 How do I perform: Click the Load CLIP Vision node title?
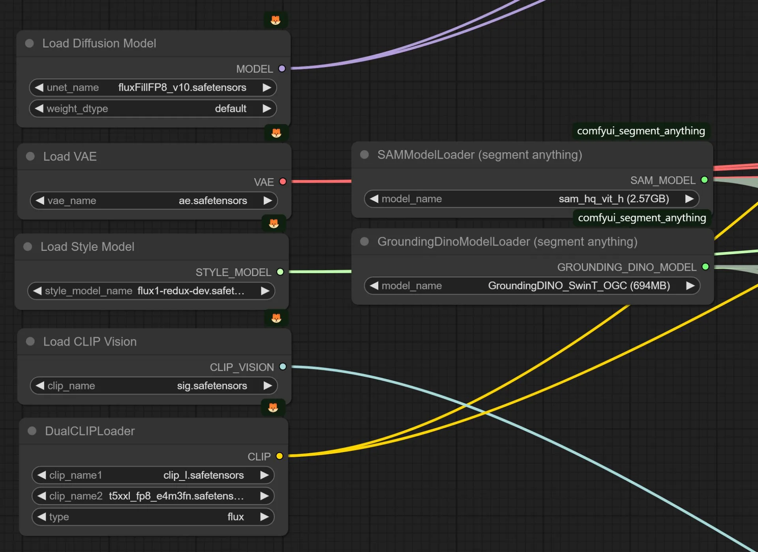click(90, 342)
